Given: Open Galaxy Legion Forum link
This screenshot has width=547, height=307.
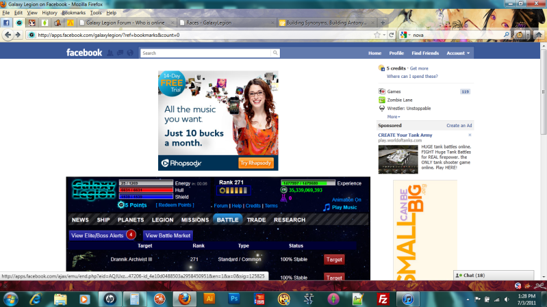Looking at the screenshot, I should point(221,206).
